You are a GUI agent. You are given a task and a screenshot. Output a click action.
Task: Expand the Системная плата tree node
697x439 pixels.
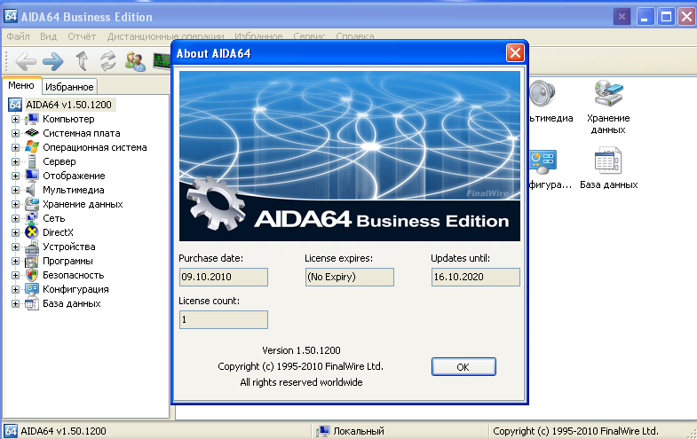point(15,133)
